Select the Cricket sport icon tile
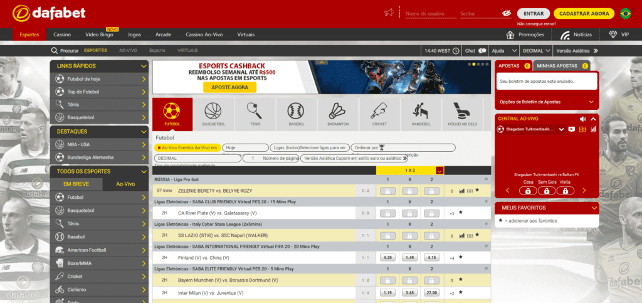Image resolution: width=642 pixels, height=303 pixels. pyautogui.click(x=379, y=114)
